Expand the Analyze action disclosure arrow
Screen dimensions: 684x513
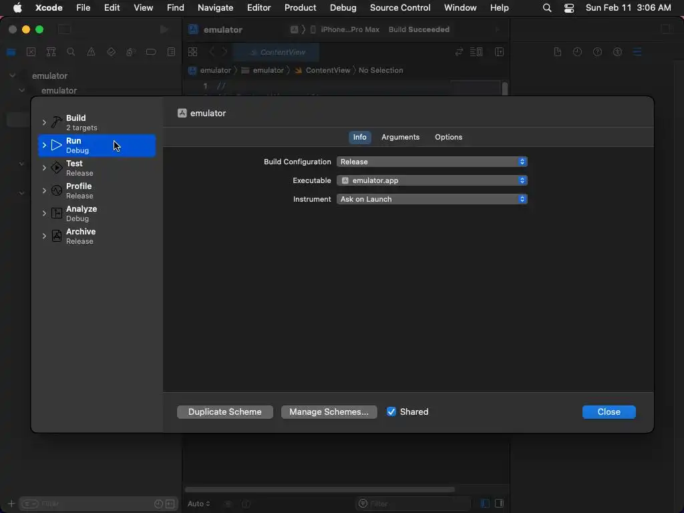tap(44, 213)
